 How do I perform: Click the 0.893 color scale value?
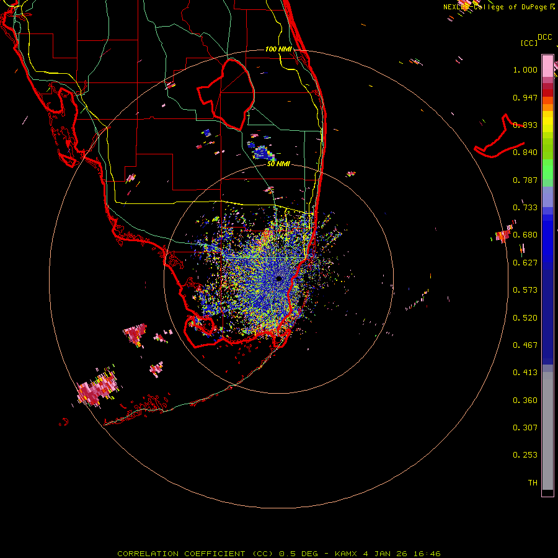click(x=525, y=125)
